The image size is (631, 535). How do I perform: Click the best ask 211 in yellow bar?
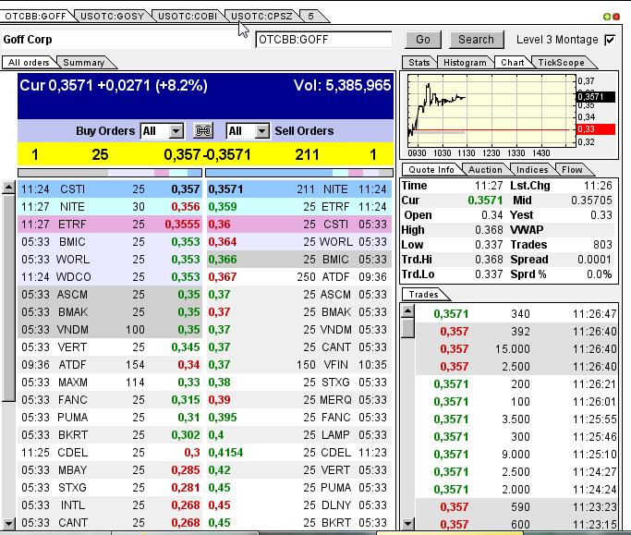pos(307,154)
